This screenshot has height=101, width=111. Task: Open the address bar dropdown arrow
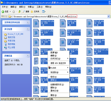click(x=109, y=16)
